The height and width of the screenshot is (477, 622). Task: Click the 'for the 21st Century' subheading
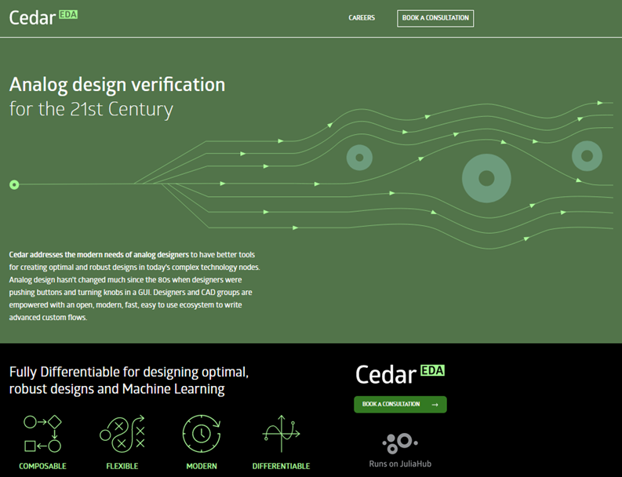click(91, 109)
